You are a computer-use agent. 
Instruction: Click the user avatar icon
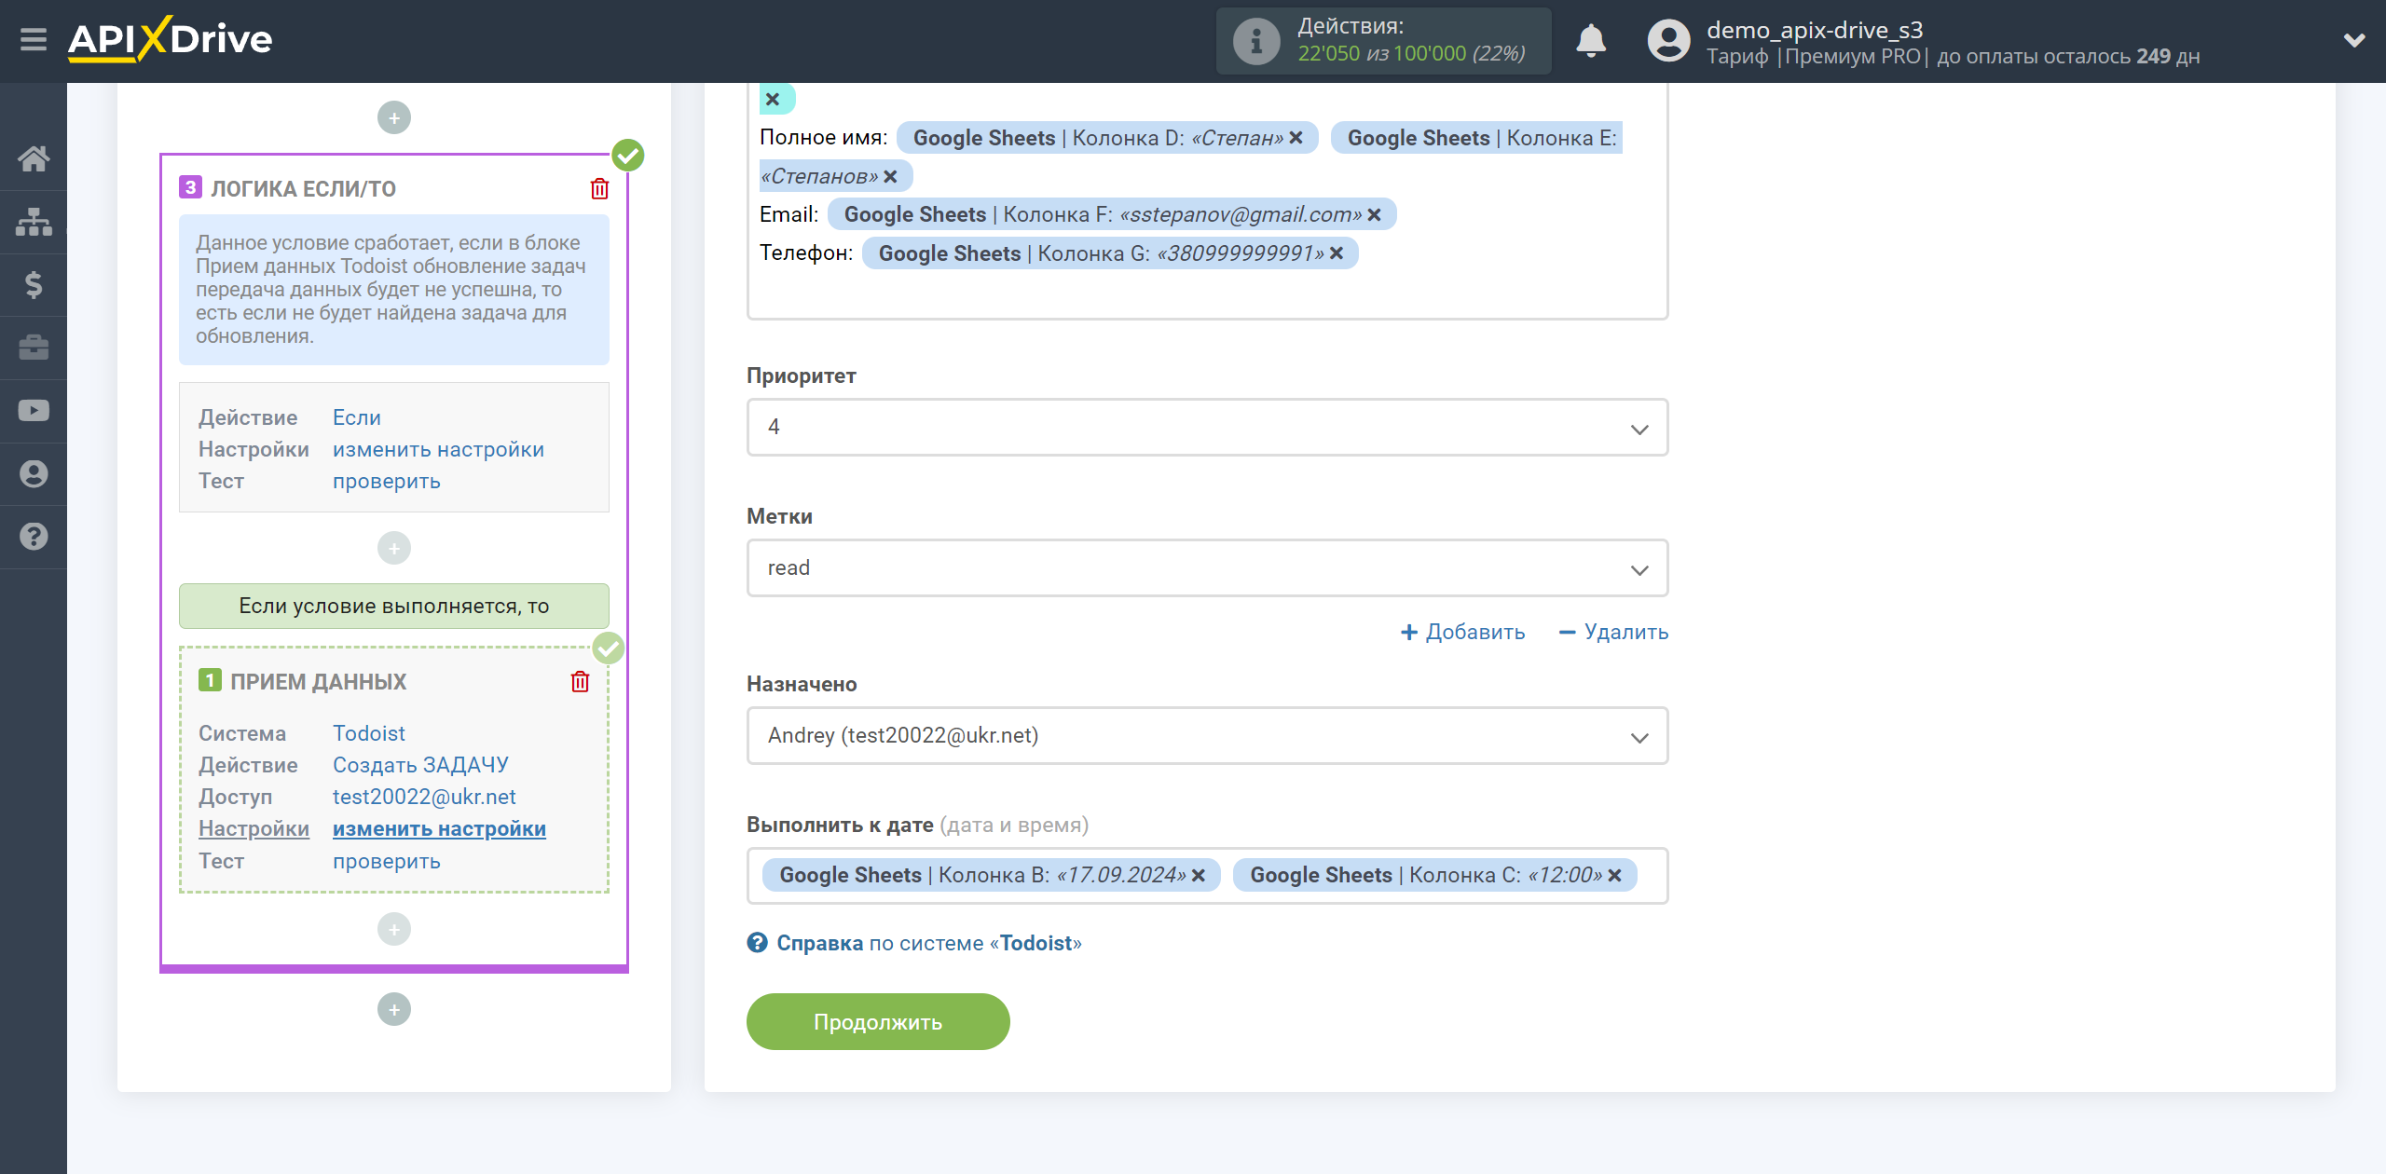point(1668,41)
